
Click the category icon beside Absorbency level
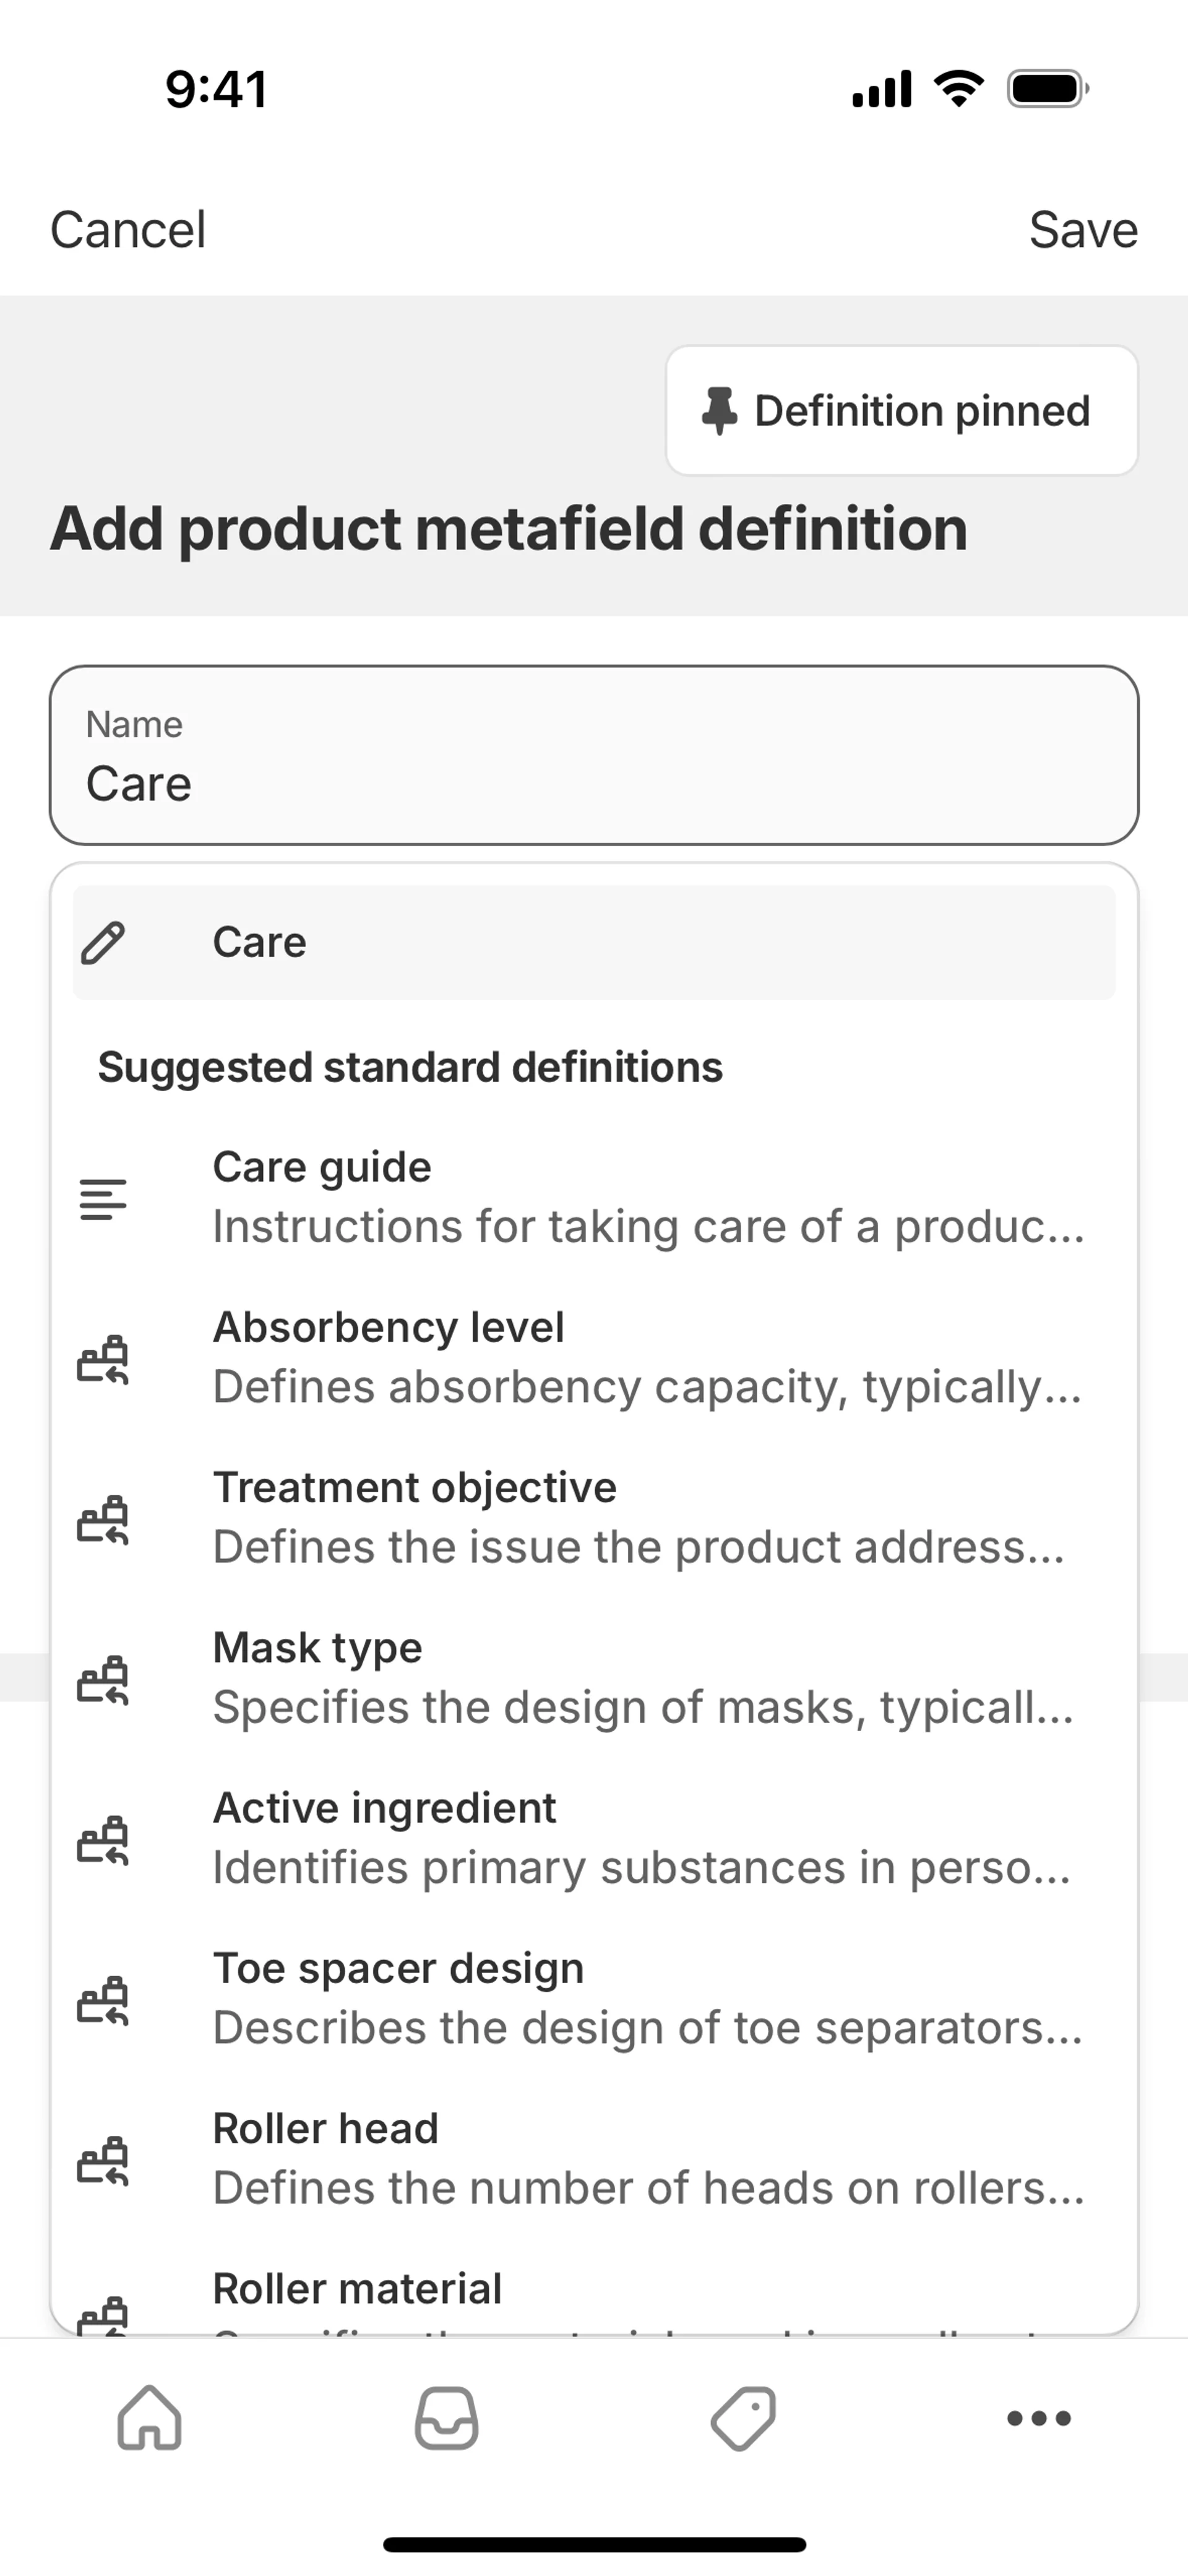103,1358
